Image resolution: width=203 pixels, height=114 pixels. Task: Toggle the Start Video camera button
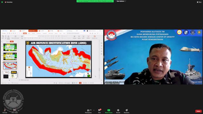tap(15, 111)
